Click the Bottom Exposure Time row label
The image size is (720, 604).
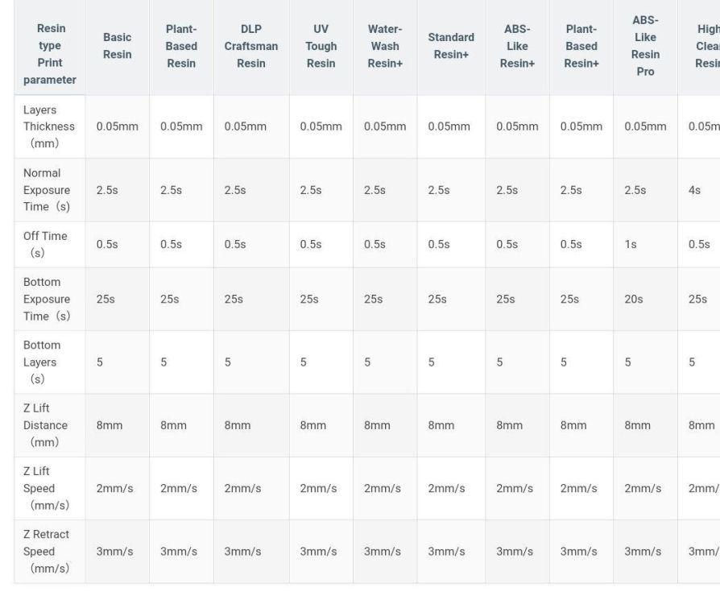point(50,299)
